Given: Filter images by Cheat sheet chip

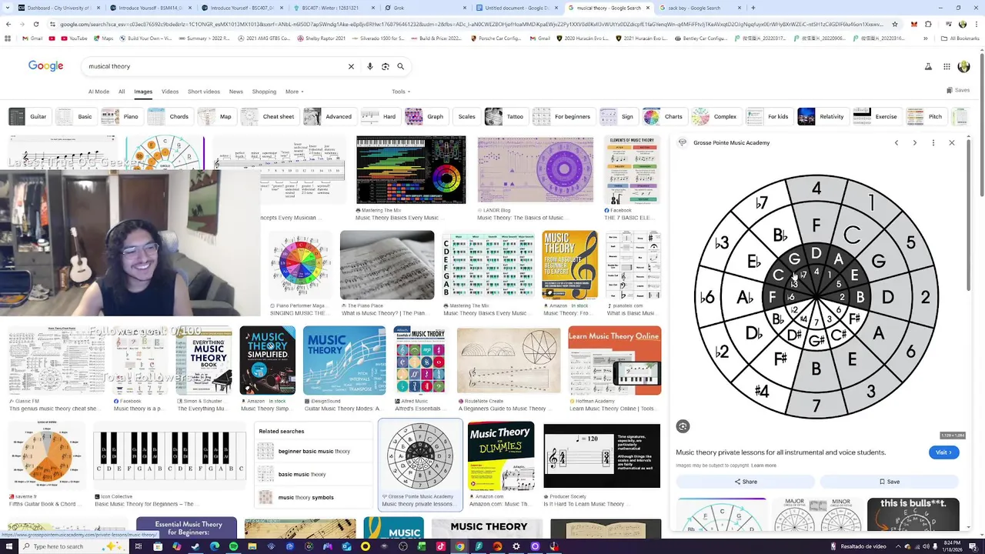Looking at the screenshot, I should [x=269, y=117].
